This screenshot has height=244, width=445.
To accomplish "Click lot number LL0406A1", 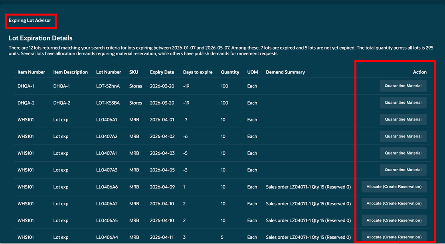I will click(107, 119).
